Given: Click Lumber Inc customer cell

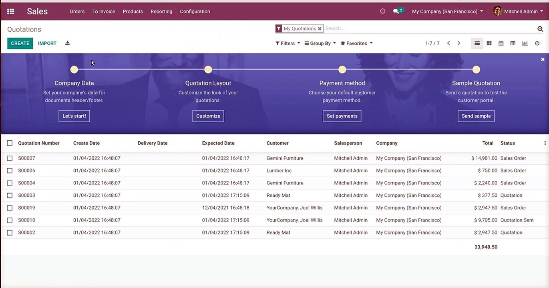Looking at the screenshot, I should coord(279,171).
